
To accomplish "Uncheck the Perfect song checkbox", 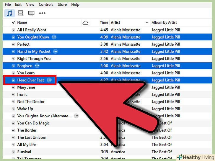I will point(13,44).
